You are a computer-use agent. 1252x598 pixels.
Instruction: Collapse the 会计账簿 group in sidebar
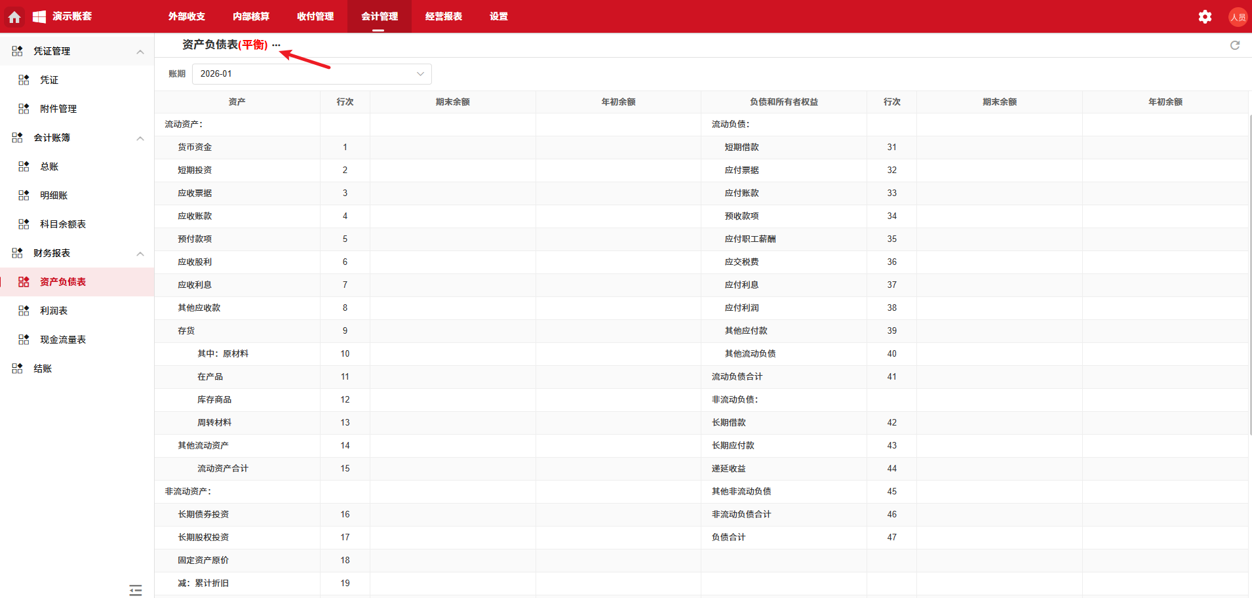click(x=140, y=138)
